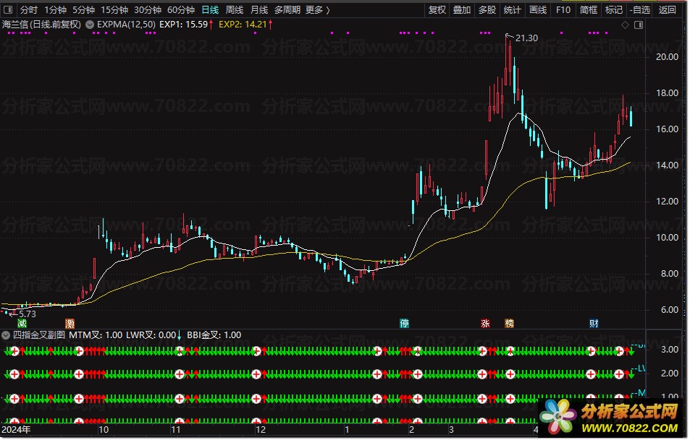
Task: Switch to 分时 intraday view
Action: pos(29,9)
